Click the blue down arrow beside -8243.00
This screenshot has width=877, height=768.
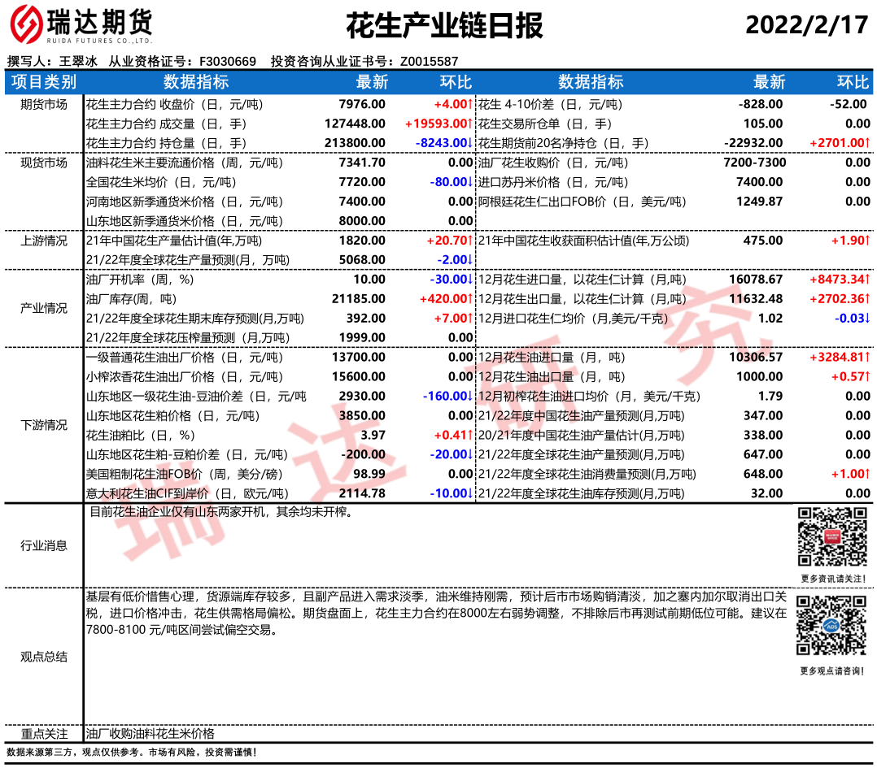coord(469,143)
